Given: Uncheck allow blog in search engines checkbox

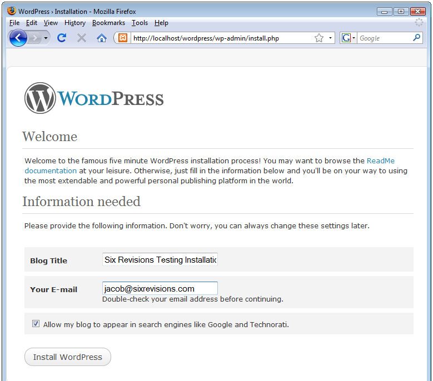Looking at the screenshot, I should (x=36, y=323).
